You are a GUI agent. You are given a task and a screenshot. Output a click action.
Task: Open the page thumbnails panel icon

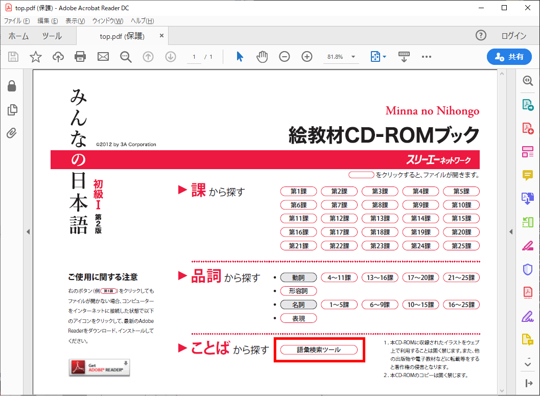click(x=12, y=110)
